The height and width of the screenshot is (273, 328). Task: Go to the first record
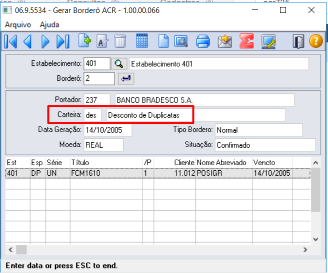[x=10, y=41]
